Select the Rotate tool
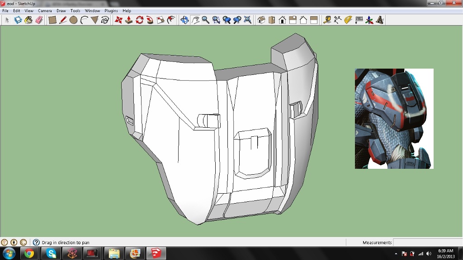463x260 pixels. click(139, 20)
